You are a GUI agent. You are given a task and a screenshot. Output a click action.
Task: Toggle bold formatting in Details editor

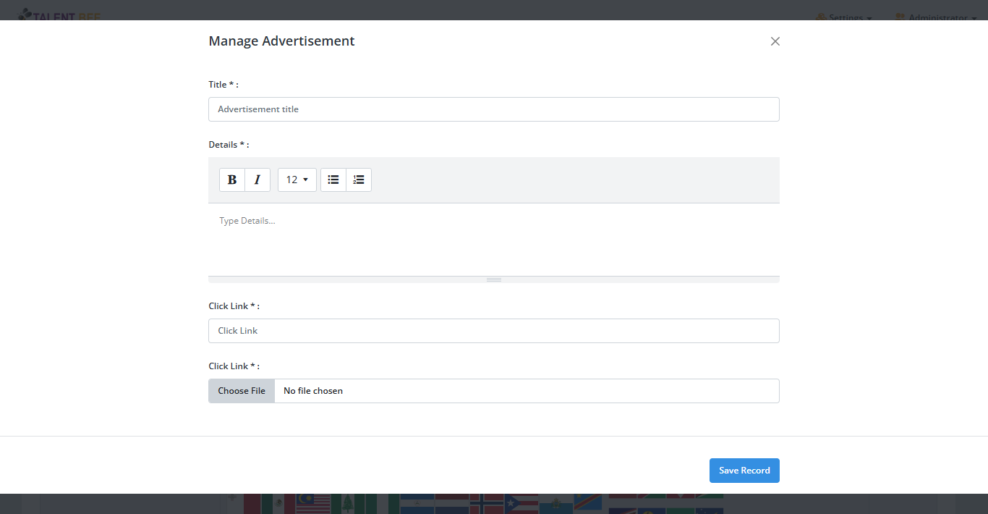(x=232, y=180)
